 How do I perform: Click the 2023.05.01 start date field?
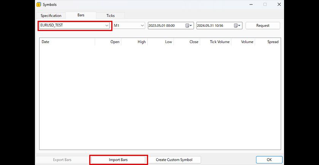pos(165,26)
